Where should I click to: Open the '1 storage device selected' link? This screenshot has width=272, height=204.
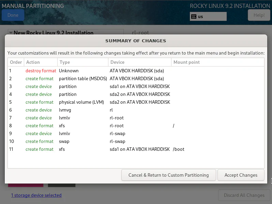36,195
